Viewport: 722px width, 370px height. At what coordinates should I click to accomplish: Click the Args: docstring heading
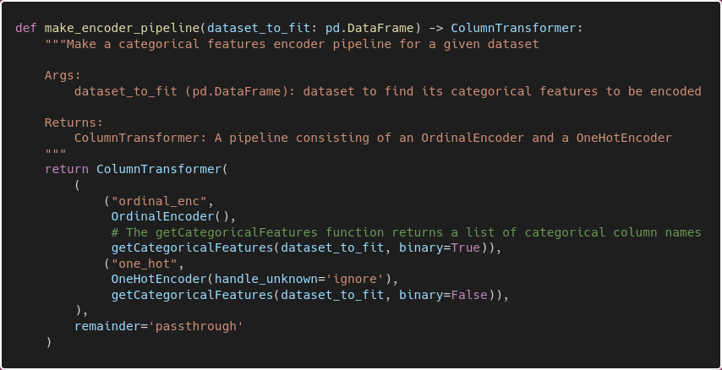coord(63,75)
